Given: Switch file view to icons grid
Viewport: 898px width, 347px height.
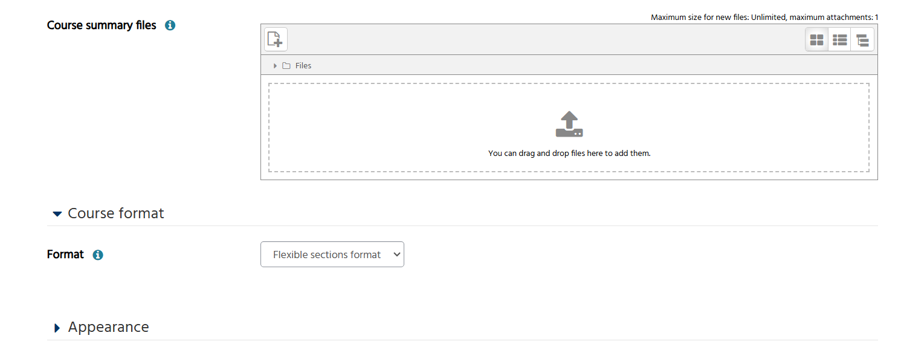Looking at the screenshot, I should 816,40.
